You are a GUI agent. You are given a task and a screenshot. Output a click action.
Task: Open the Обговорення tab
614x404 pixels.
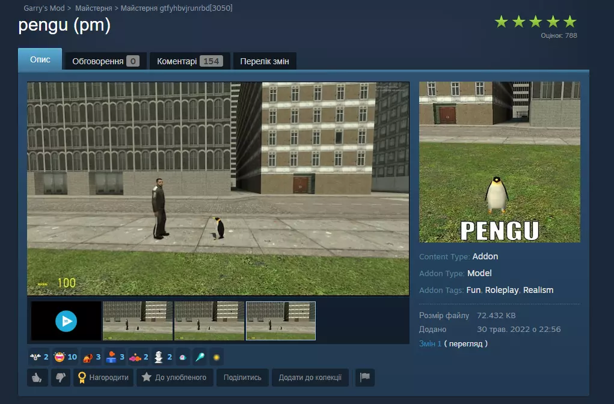[x=106, y=61]
